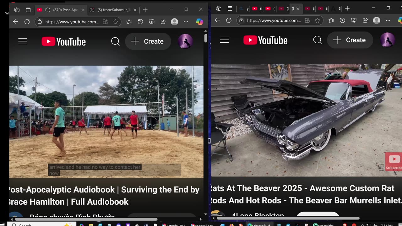Open browser profile menu in right browser

pyautogui.click(x=376, y=20)
